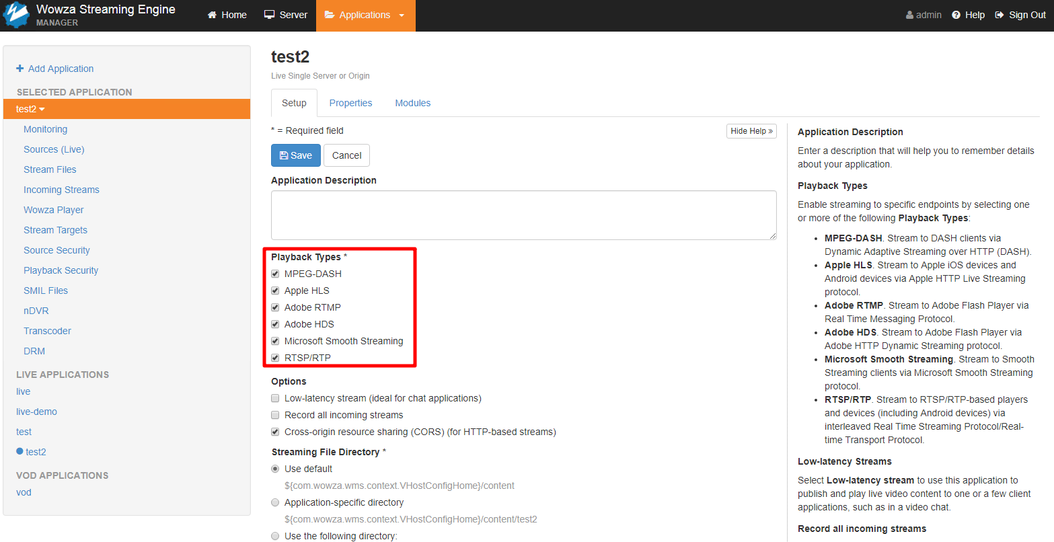Select the test application in Live Applications

point(24,432)
